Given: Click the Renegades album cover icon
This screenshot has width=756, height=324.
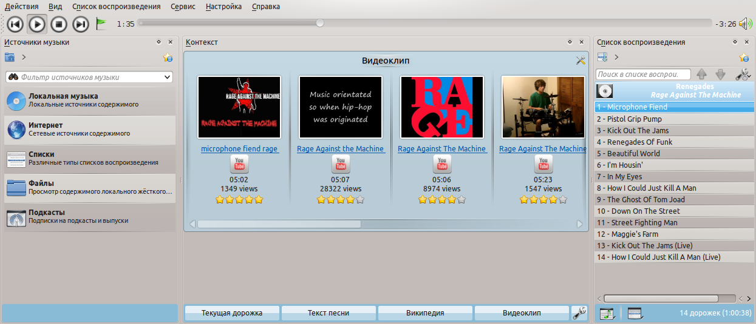Looking at the screenshot, I should point(605,91).
